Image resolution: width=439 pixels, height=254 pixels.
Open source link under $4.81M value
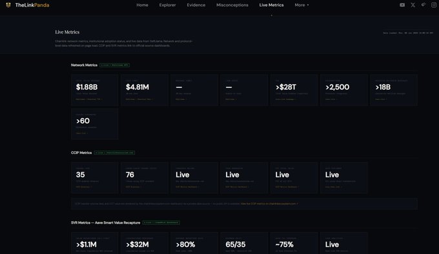(139, 99)
